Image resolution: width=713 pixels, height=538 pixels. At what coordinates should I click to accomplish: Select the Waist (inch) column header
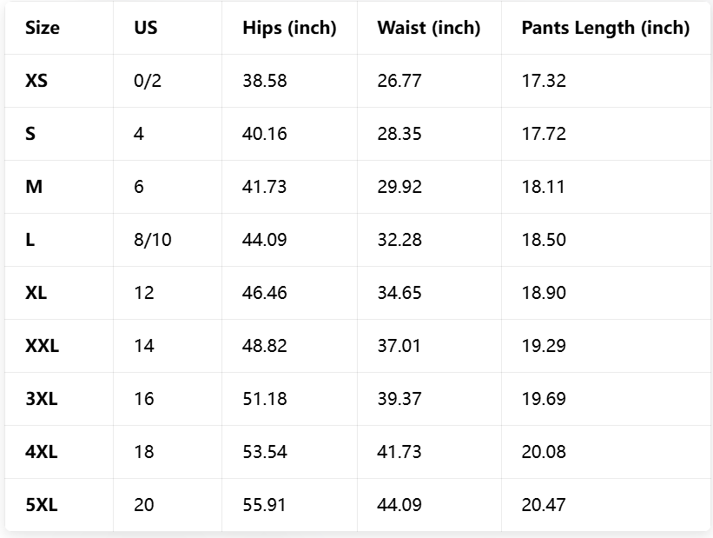(428, 28)
